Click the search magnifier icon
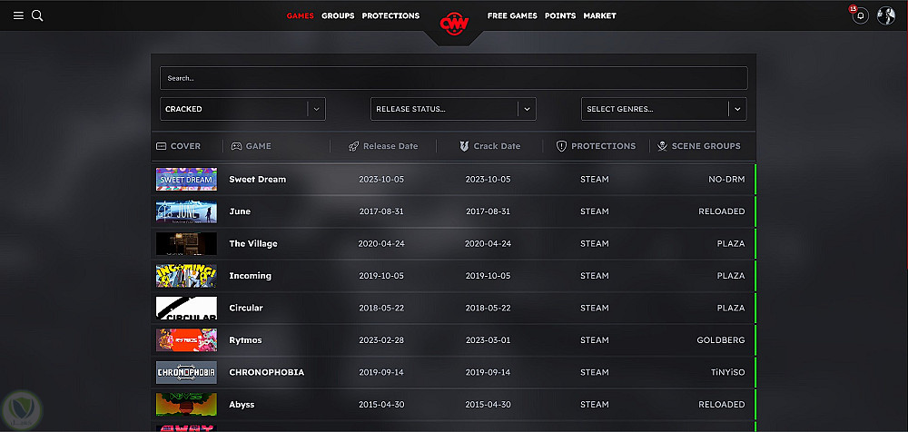The height and width of the screenshot is (432, 908). [37, 15]
